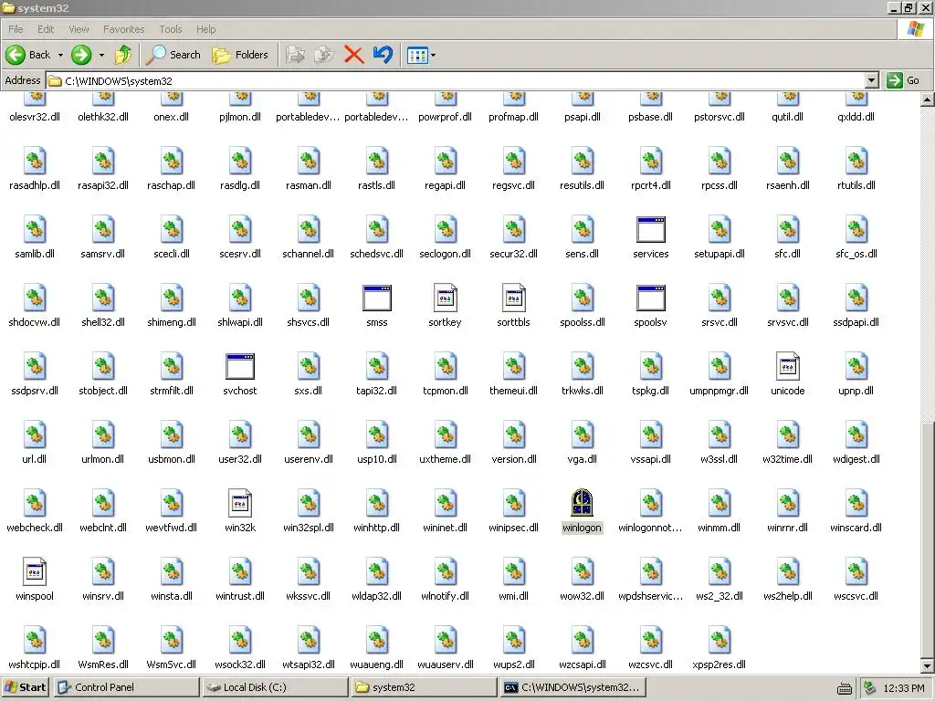Image resolution: width=935 pixels, height=701 pixels.
Task: Select the smss application icon
Action: (377, 298)
